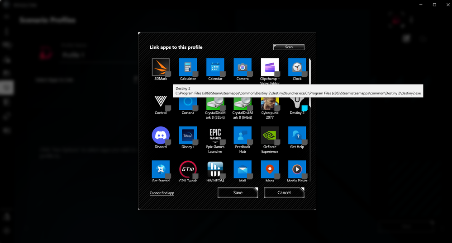Untick the blue Destiny 2 checkbox
452x243 pixels.
tap(305, 108)
